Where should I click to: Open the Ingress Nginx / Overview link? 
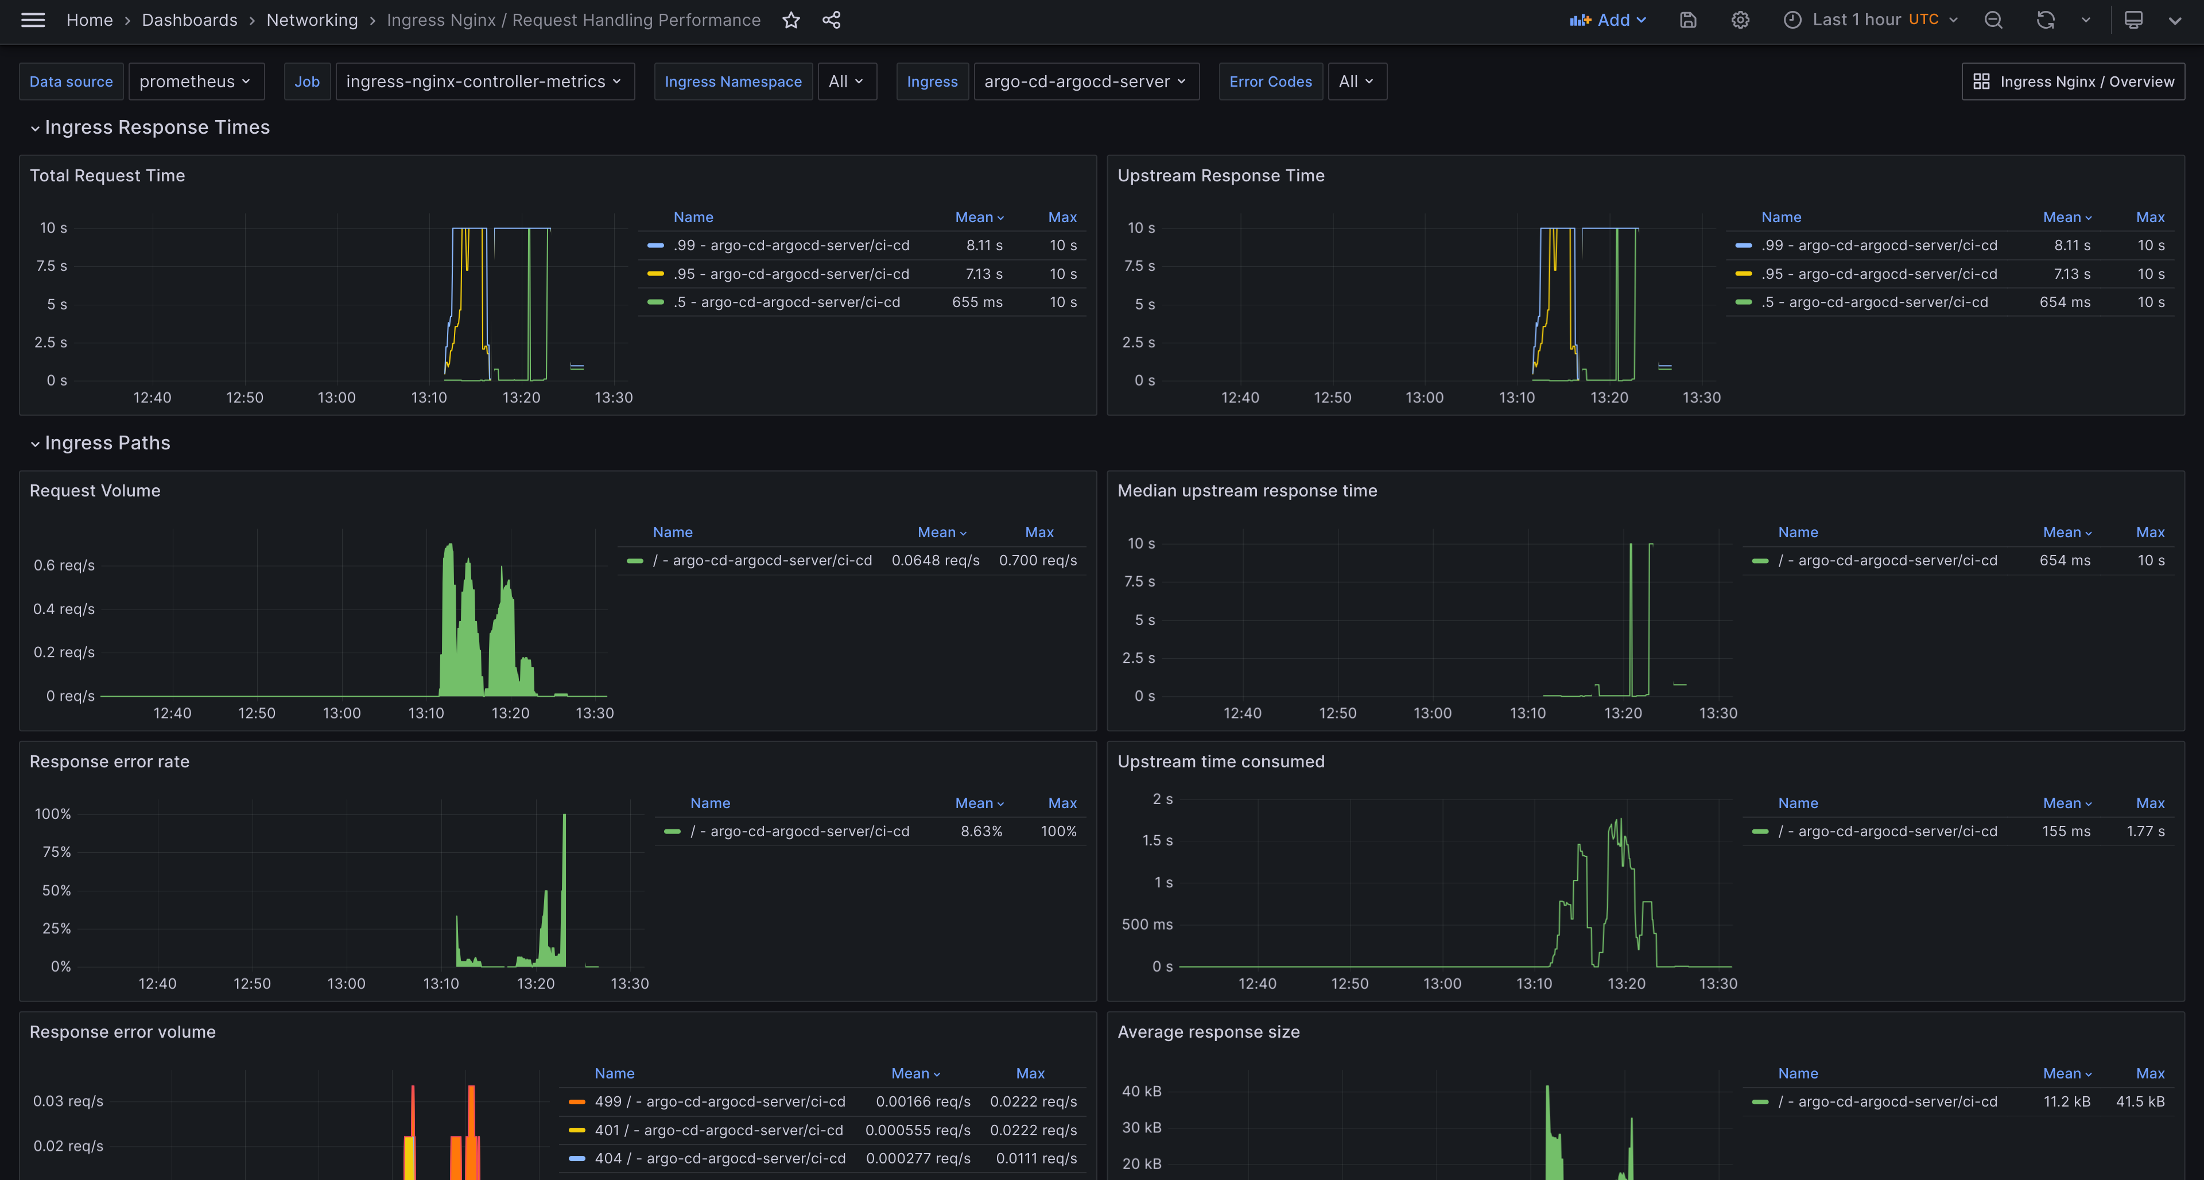point(2072,81)
